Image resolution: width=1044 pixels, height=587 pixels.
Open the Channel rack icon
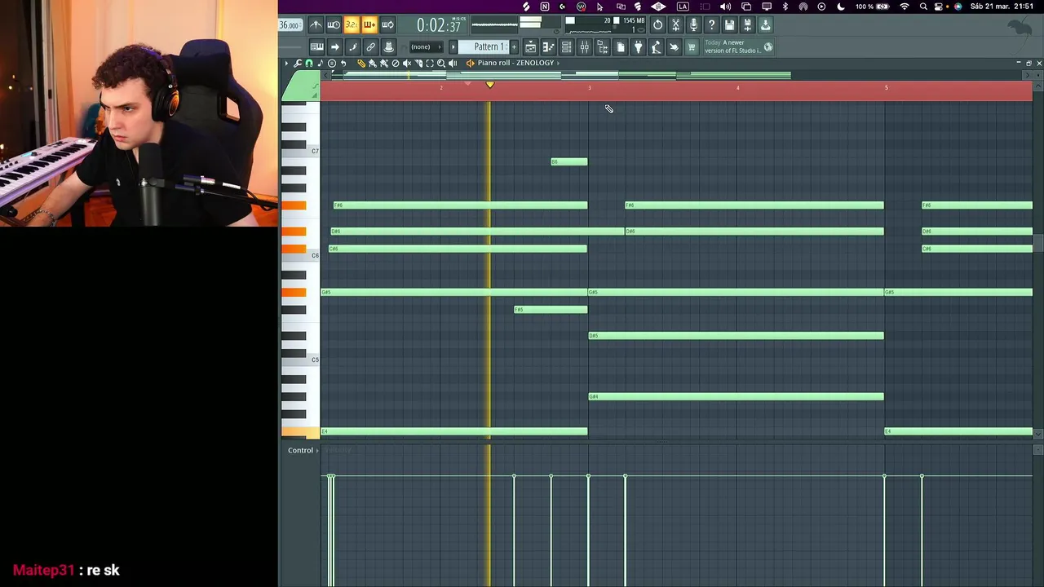click(x=566, y=47)
